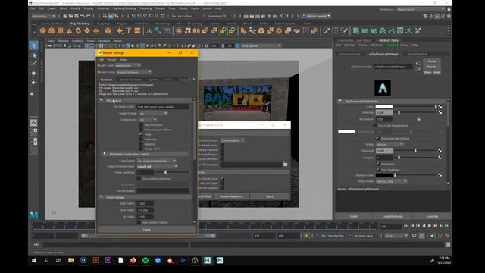Open the Frame/Animation ext dropdown
485x273 pixels.
click(x=158, y=166)
